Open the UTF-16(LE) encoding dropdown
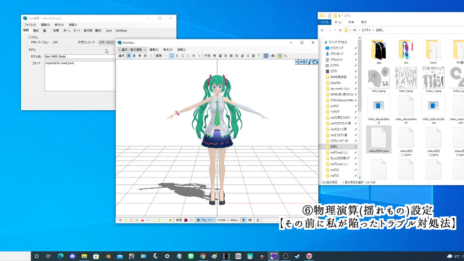464x261 pixels. pyautogui.click(x=107, y=42)
